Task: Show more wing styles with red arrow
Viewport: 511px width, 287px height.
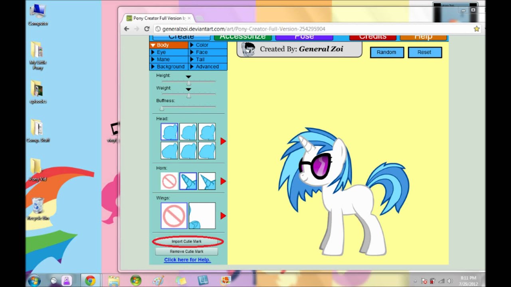Action: [x=223, y=216]
